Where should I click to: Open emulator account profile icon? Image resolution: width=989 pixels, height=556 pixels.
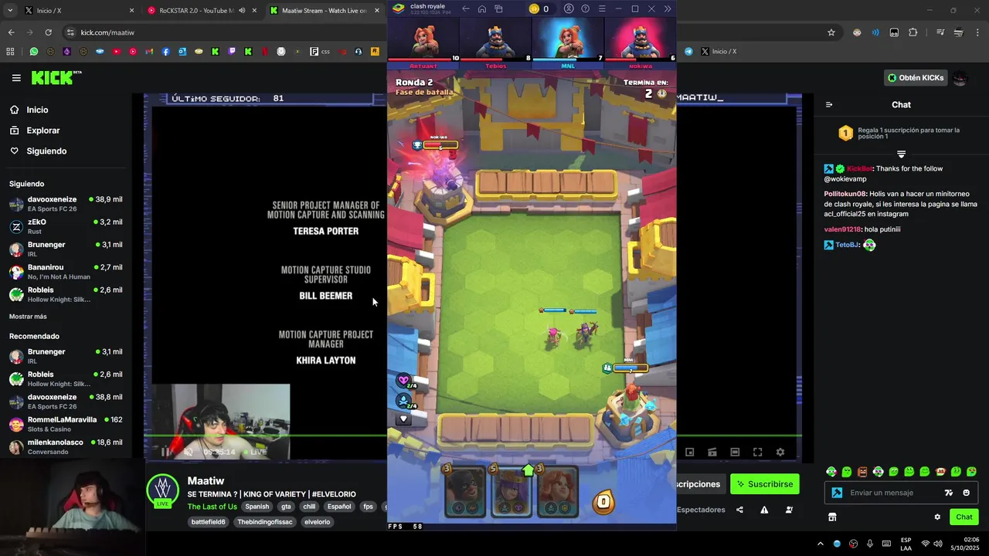pos(569,9)
